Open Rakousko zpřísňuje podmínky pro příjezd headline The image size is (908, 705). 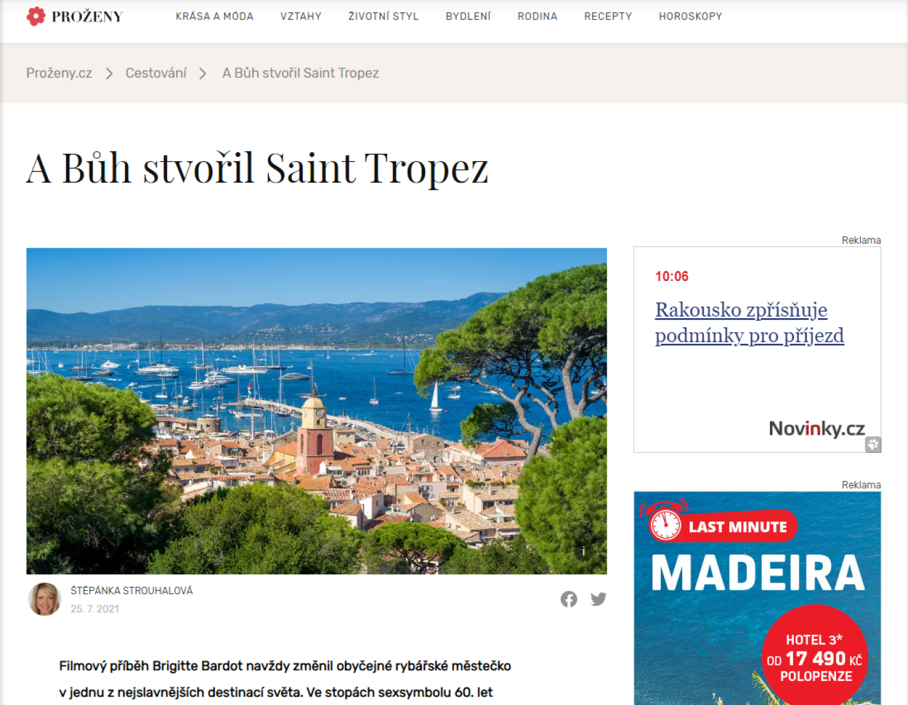pyautogui.click(x=749, y=323)
